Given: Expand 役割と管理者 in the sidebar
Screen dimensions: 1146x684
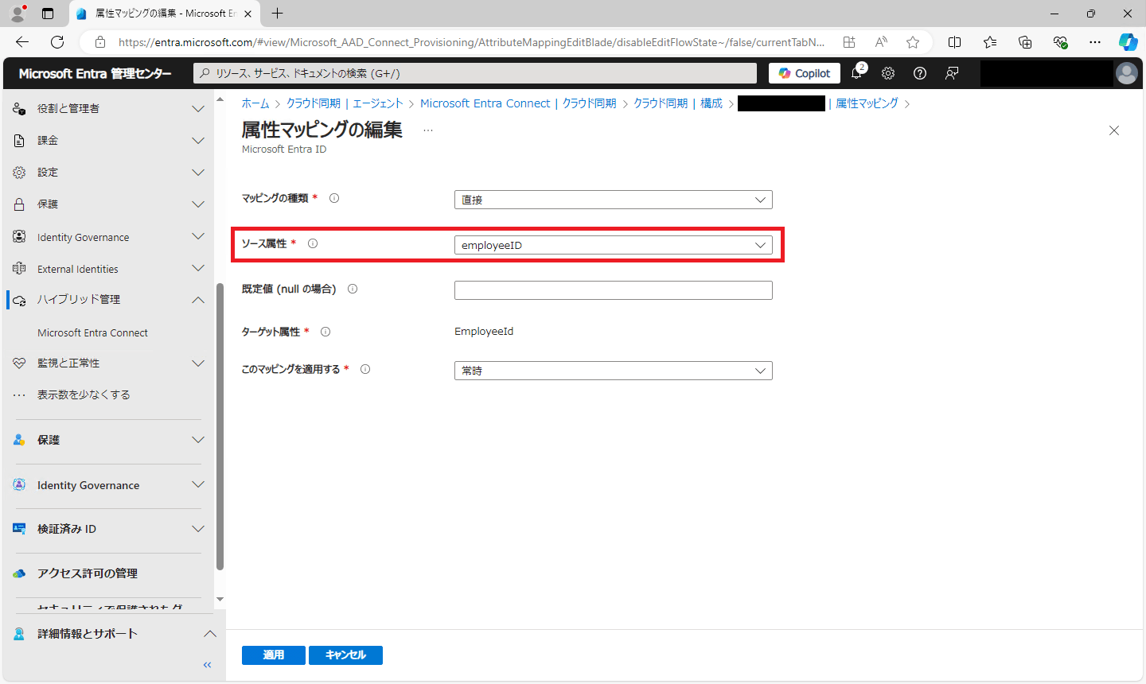Looking at the screenshot, I should click(109, 108).
